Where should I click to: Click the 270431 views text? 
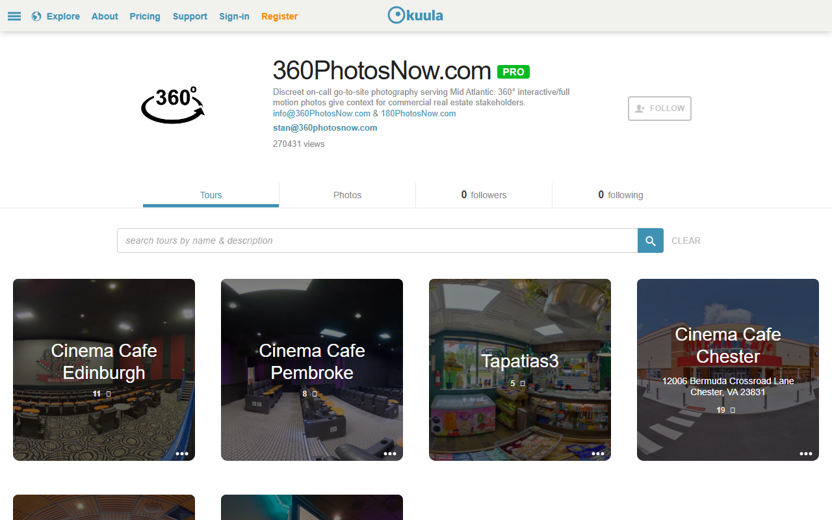pyautogui.click(x=298, y=144)
